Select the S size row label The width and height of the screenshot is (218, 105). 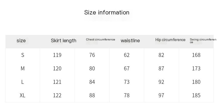(23, 55)
